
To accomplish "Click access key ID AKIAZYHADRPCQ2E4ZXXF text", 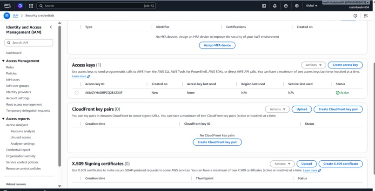I will 104,93.
